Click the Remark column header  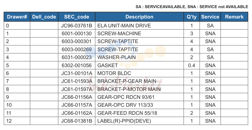pyautogui.click(x=234, y=17)
